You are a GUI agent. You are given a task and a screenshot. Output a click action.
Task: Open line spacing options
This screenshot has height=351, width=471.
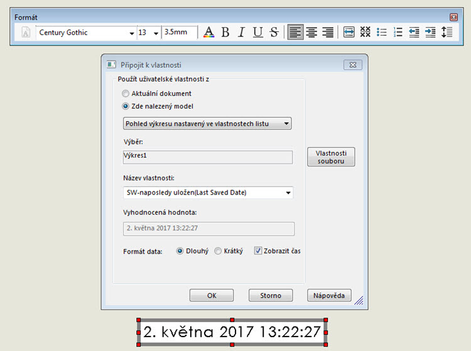tap(447, 32)
